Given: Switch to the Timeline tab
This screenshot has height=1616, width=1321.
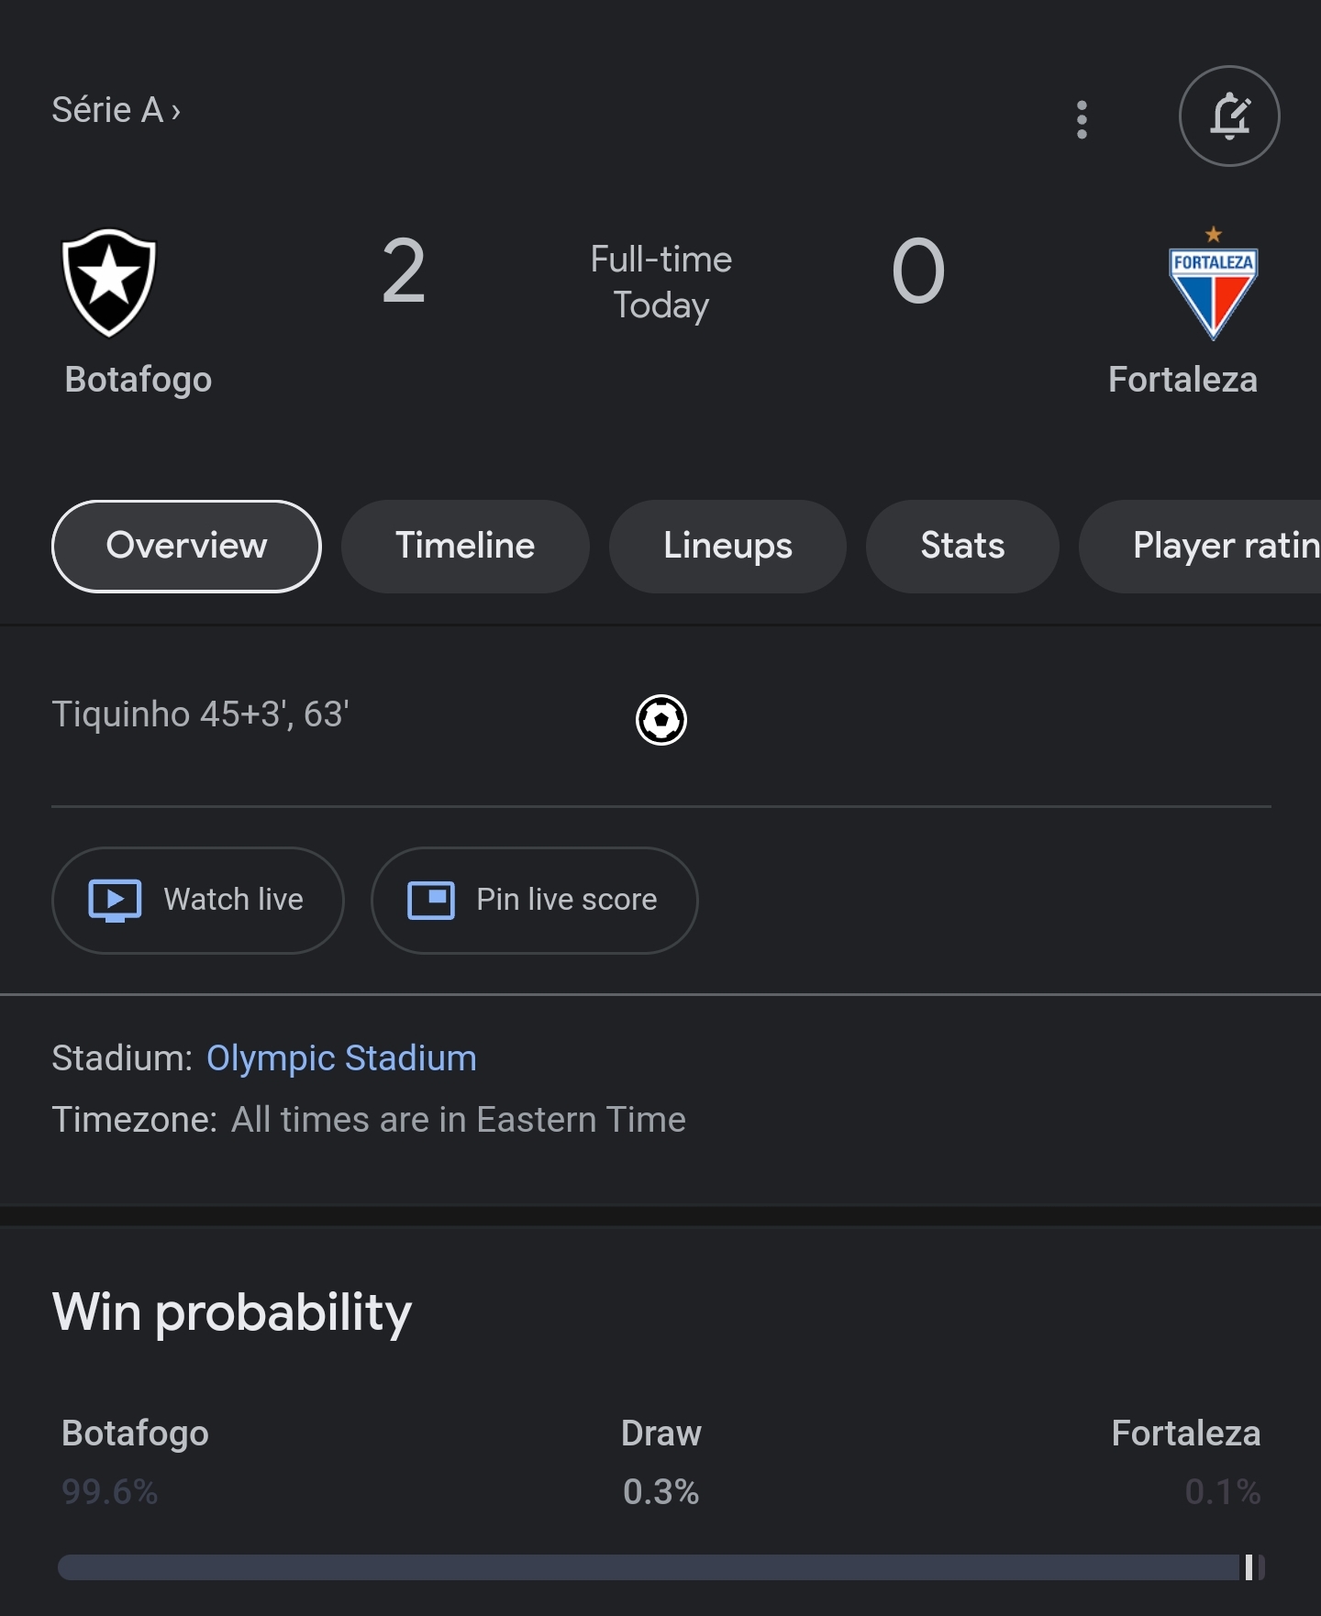Looking at the screenshot, I should pyautogui.click(x=465, y=546).
